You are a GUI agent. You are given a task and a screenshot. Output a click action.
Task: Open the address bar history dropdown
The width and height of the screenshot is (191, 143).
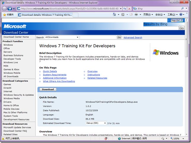(x=121, y=9)
